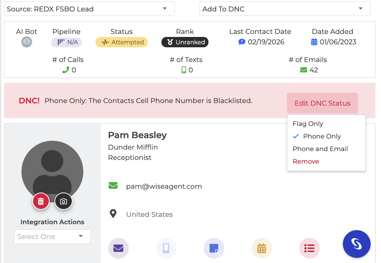Open the blue floating chat widget
The height and width of the screenshot is (263, 381).
[x=357, y=244]
